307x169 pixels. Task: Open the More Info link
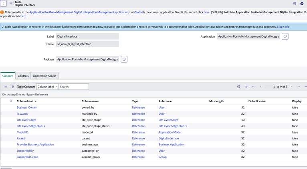coord(283,27)
